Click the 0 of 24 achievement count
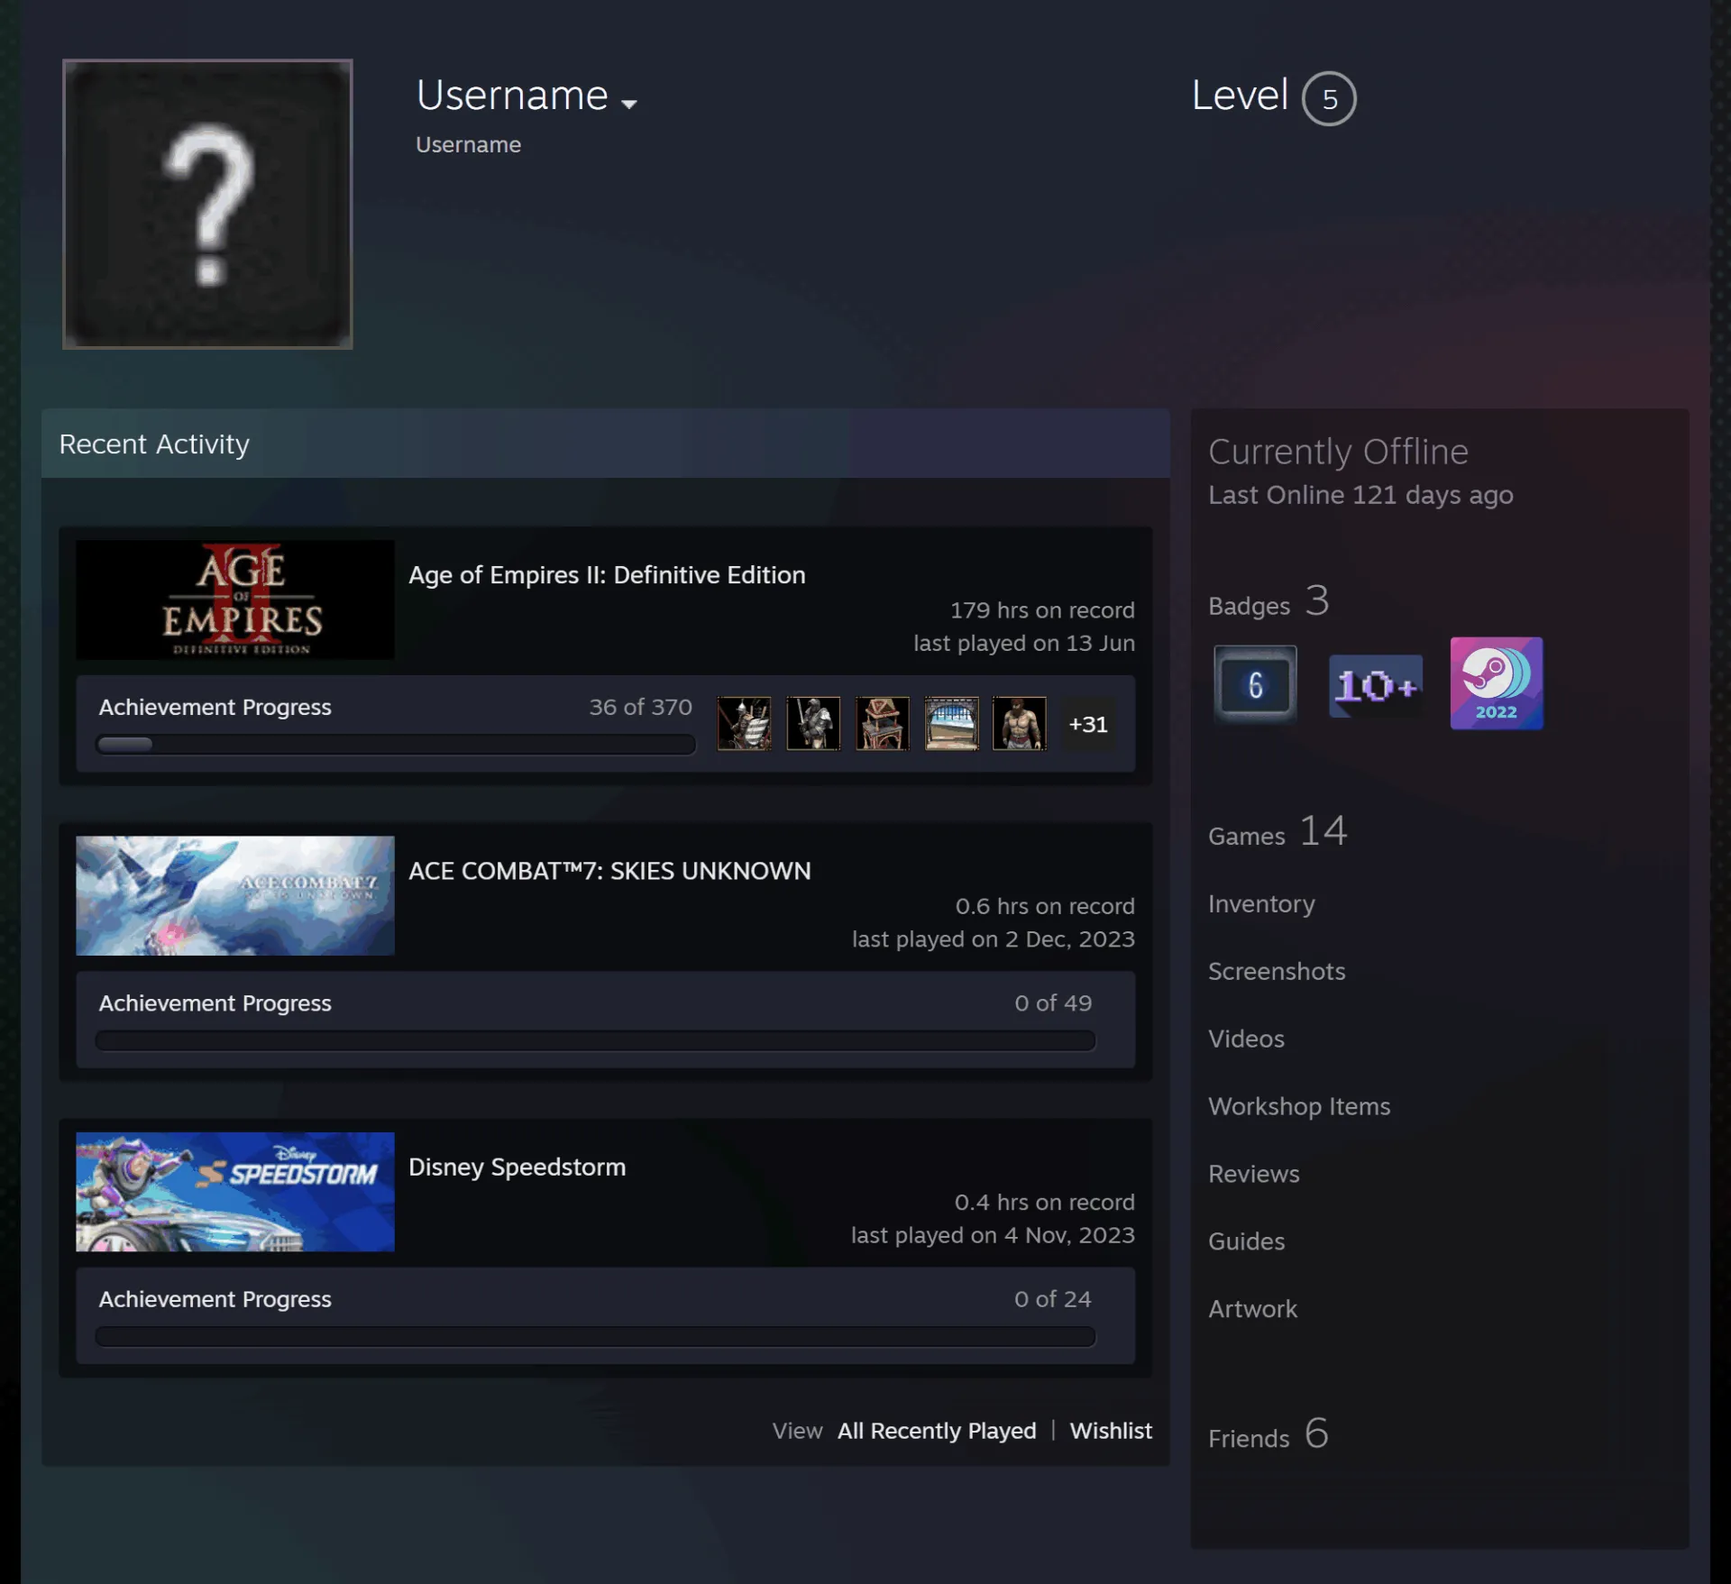This screenshot has height=1584, width=1731. coord(1052,1299)
